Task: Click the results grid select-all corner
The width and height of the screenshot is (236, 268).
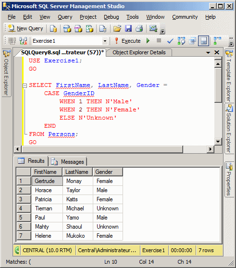Action: 24,172
